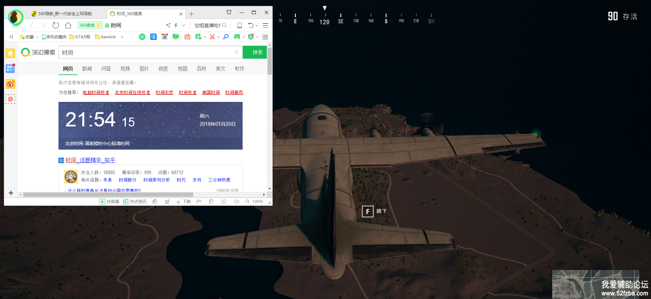
Task: Reload the page with the refresh icon
Action: click(x=55, y=25)
